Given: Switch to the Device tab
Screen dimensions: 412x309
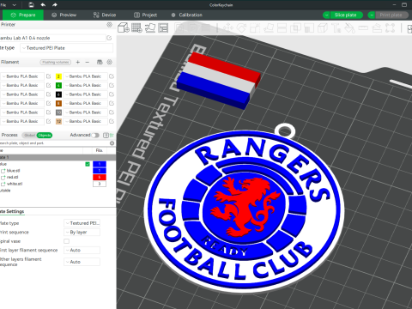Looking at the screenshot, I should pos(105,15).
